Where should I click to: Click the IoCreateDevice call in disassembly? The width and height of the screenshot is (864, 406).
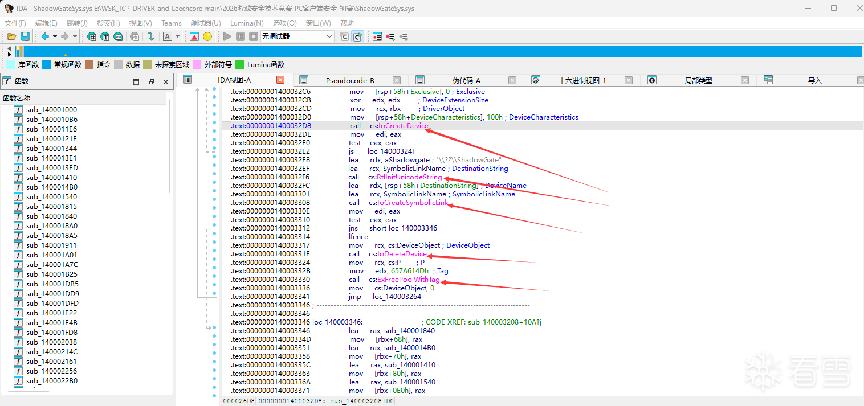404,126
